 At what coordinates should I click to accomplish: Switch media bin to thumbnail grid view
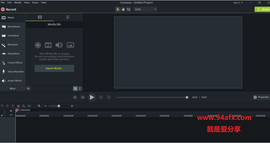point(75,89)
